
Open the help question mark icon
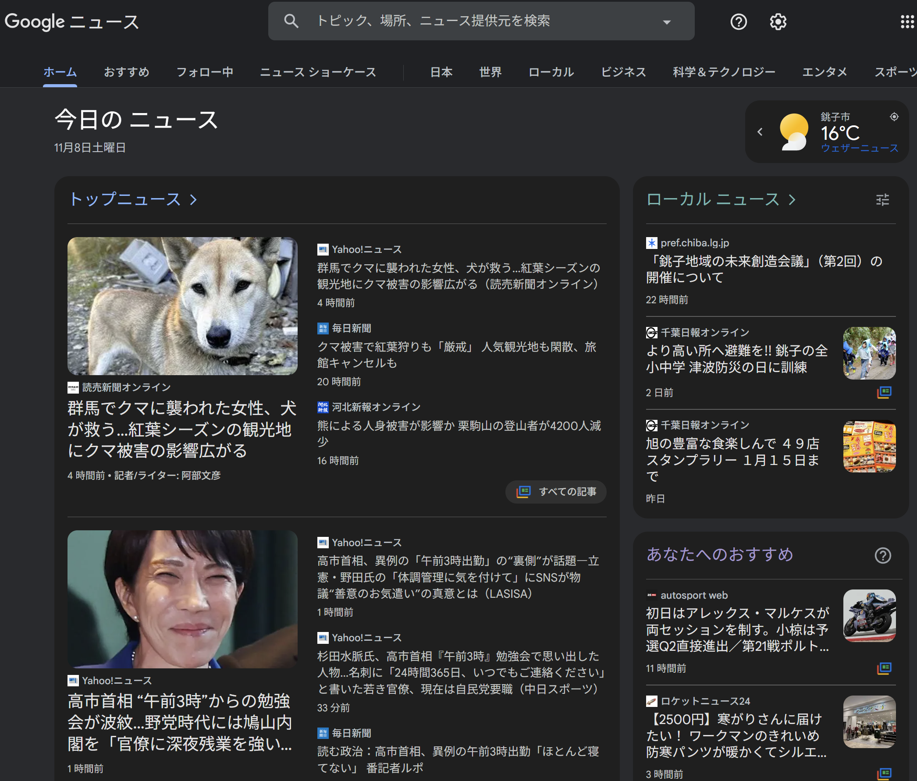click(x=738, y=21)
